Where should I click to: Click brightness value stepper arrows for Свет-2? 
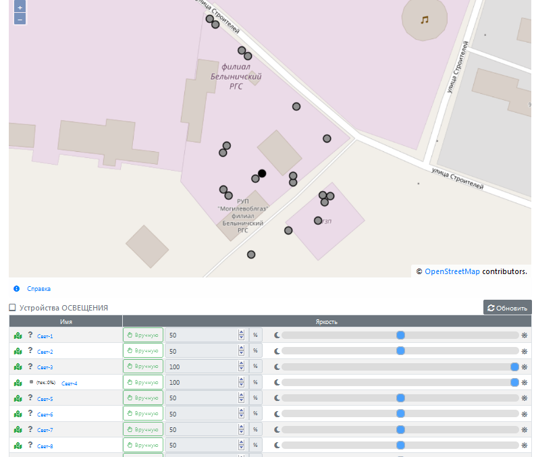(241, 351)
